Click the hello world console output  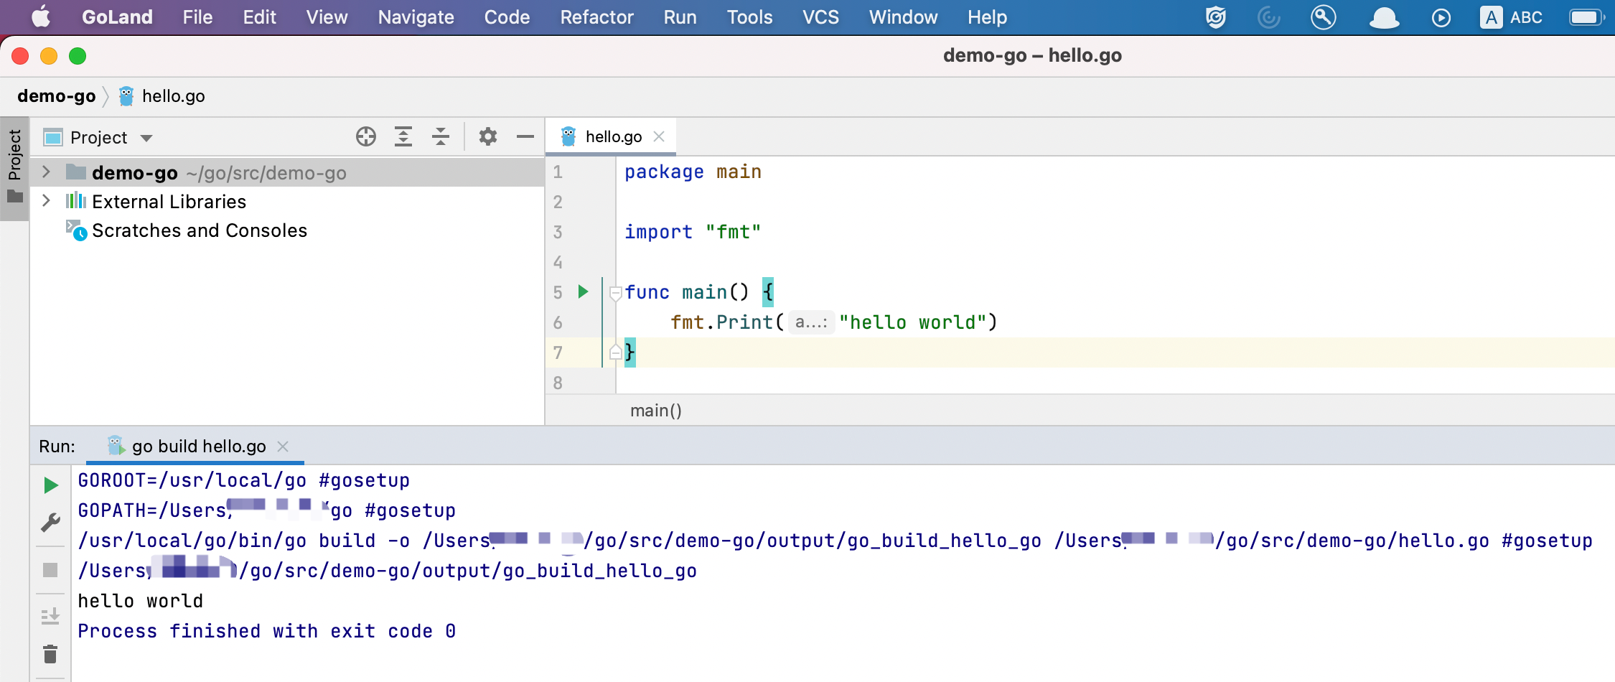tap(141, 601)
